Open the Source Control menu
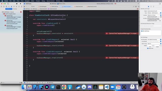162x91 pixels. pos(51,1)
